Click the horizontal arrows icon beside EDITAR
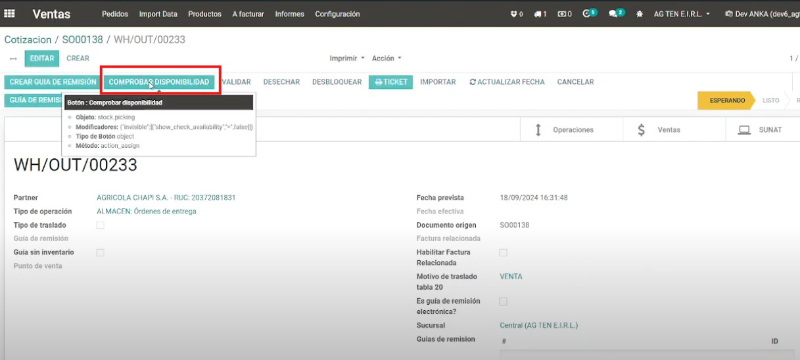The image size is (800, 360). coord(13,59)
